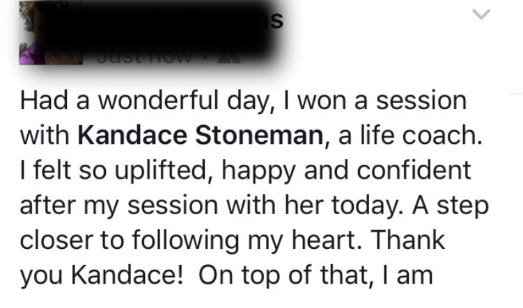The image size is (523, 308).
Task: Open the post options chevron menu
Action: click(481, 14)
